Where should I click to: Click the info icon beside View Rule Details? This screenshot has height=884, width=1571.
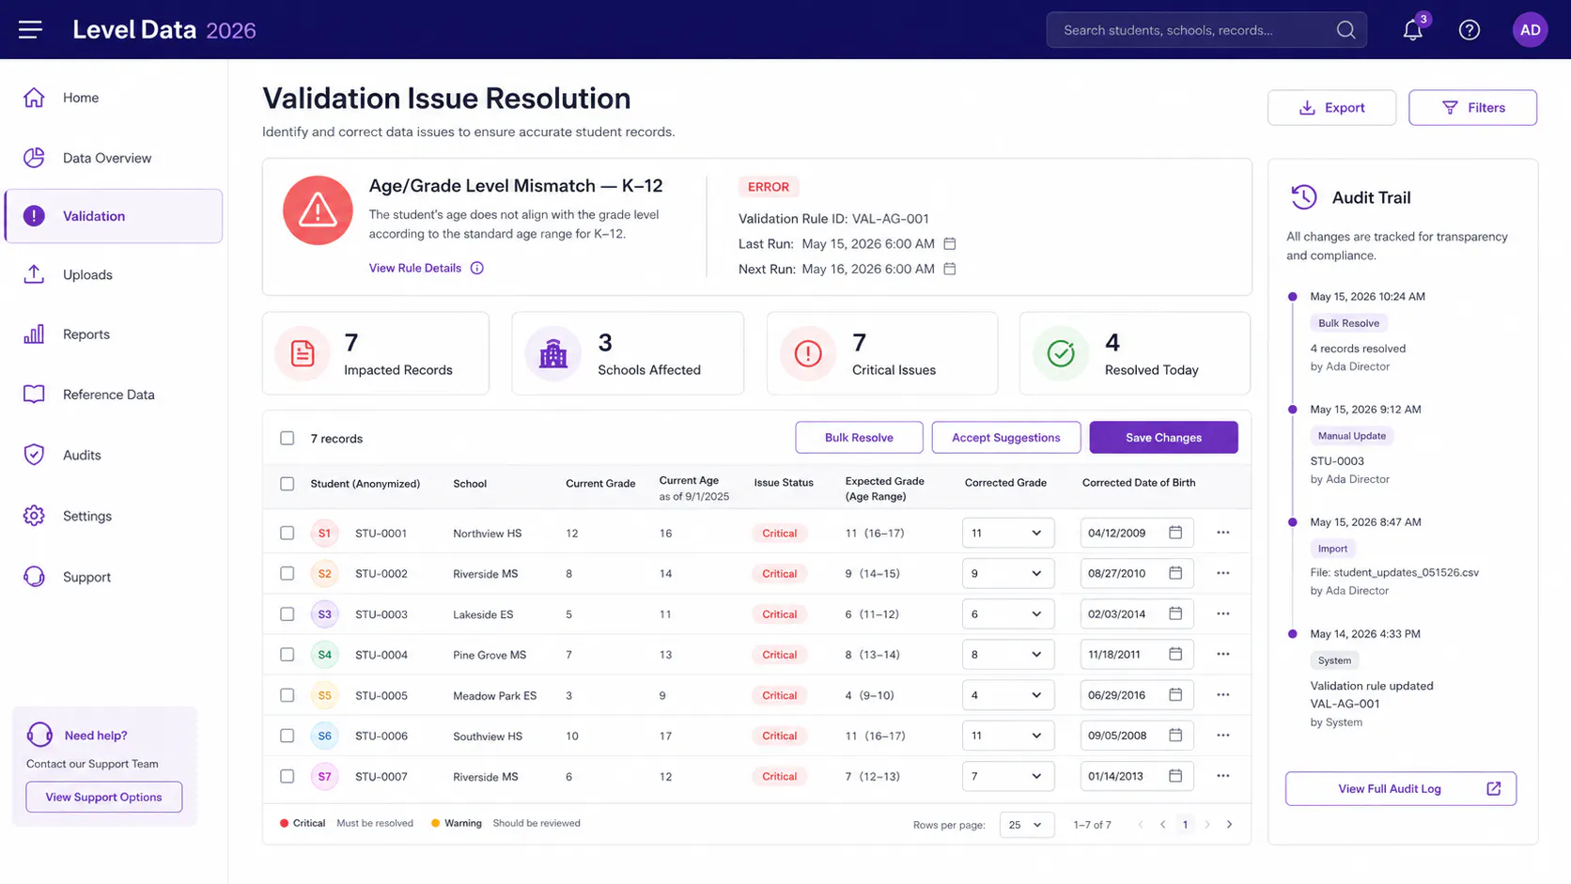477,268
